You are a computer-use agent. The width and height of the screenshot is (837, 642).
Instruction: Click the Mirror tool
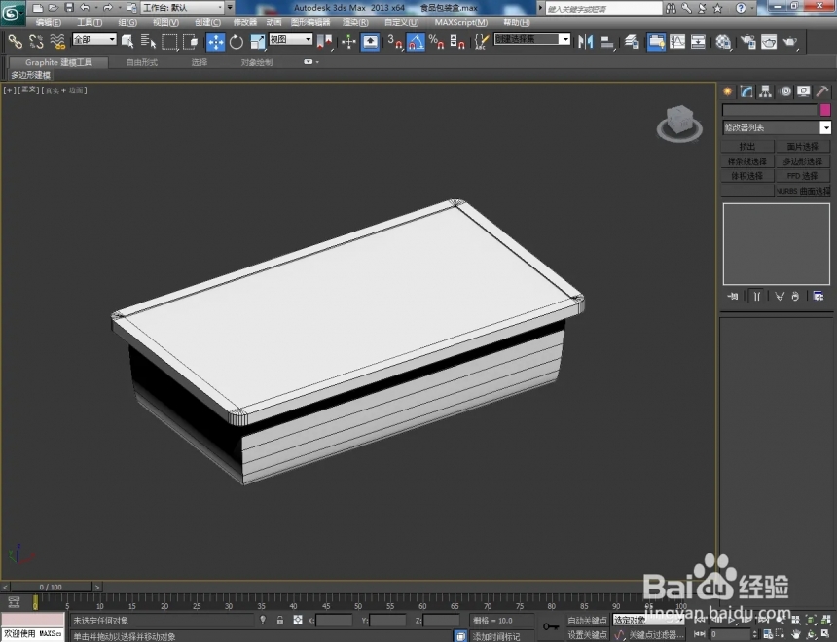coord(586,42)
